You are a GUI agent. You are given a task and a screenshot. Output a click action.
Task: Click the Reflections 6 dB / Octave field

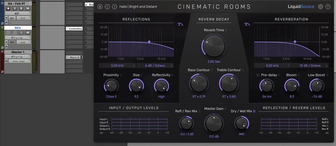tap(155, 66)
